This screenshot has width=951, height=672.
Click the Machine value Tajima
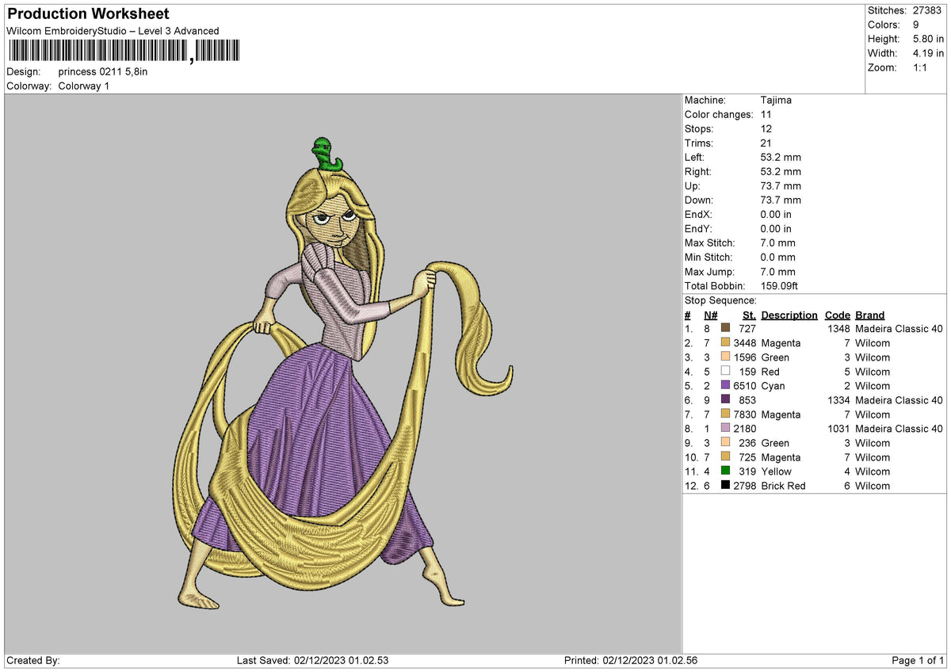pyautogui.click(x=776, y=100)
